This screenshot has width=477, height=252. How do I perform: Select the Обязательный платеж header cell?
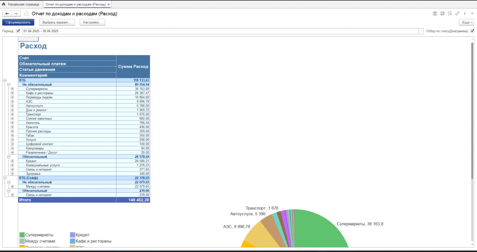[x=67, y=64]
